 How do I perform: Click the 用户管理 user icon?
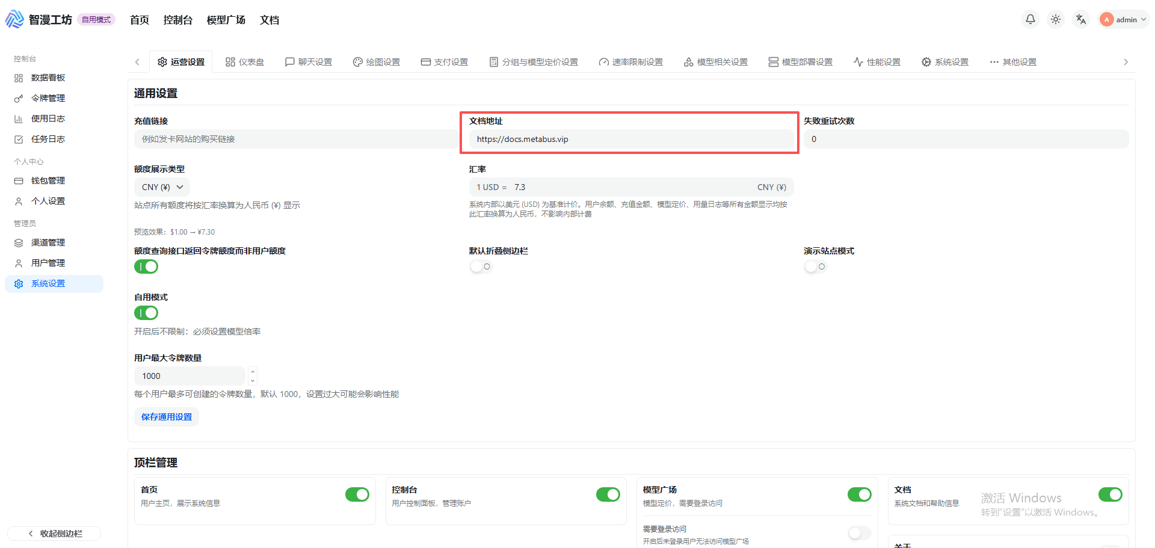point(19,263)
